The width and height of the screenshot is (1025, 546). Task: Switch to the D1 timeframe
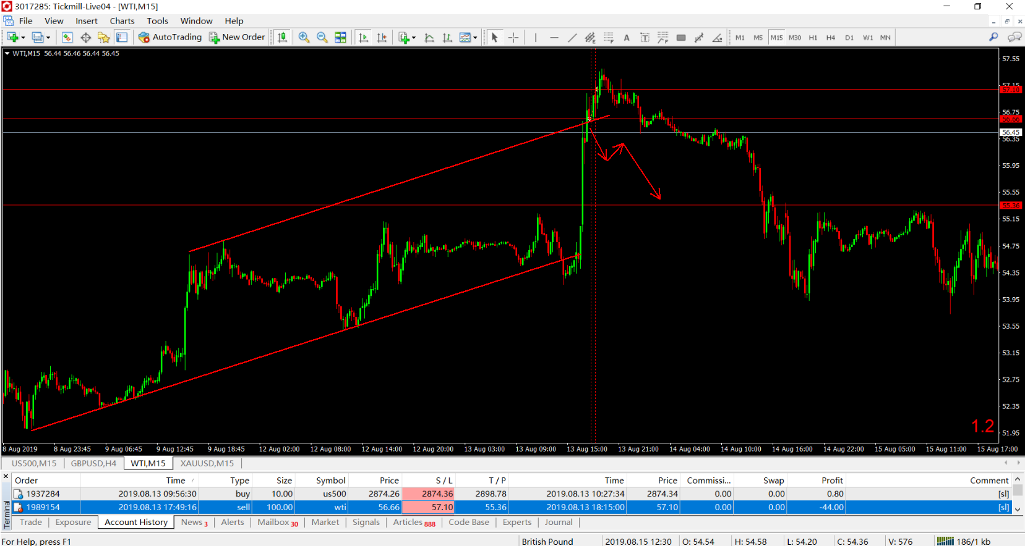point(849,38)
